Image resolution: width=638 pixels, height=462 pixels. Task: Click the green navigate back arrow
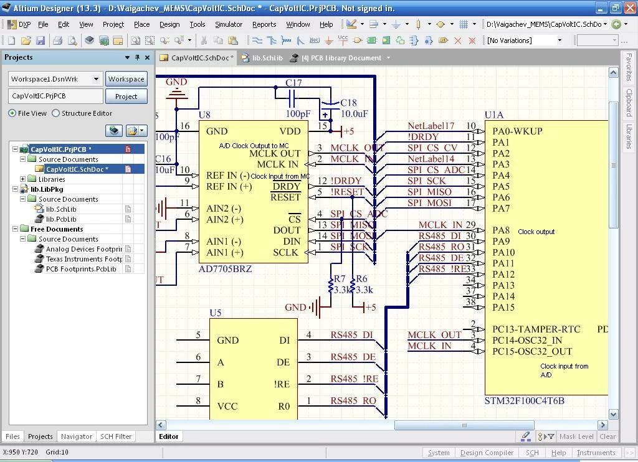(x=616, y=24)
